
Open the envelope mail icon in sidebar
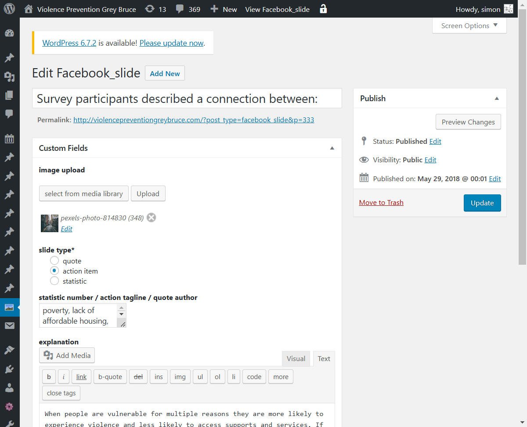9,326
